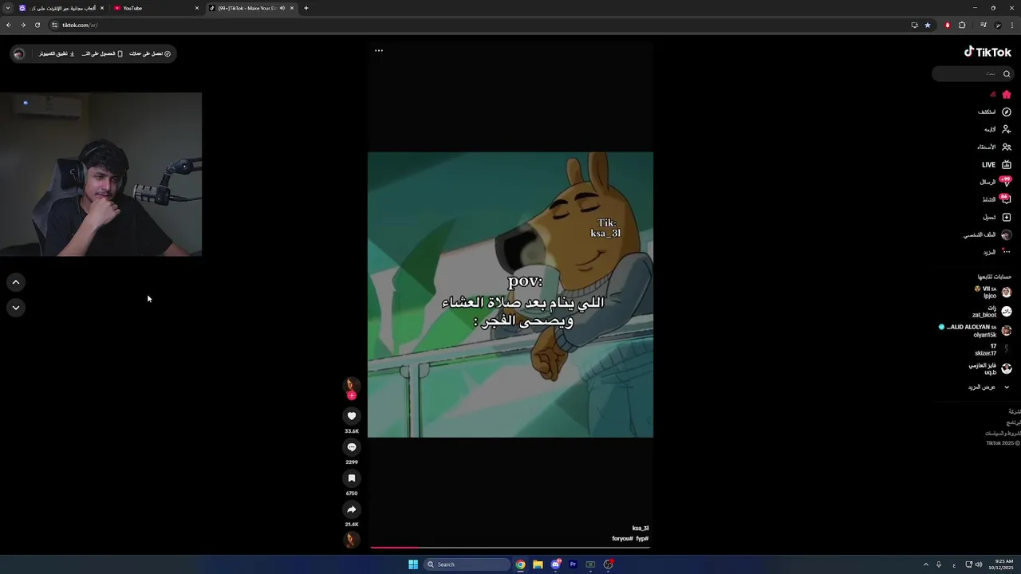Open File Explorer from the taskbar
1021x574 pixels.
[x=538, y=564]
